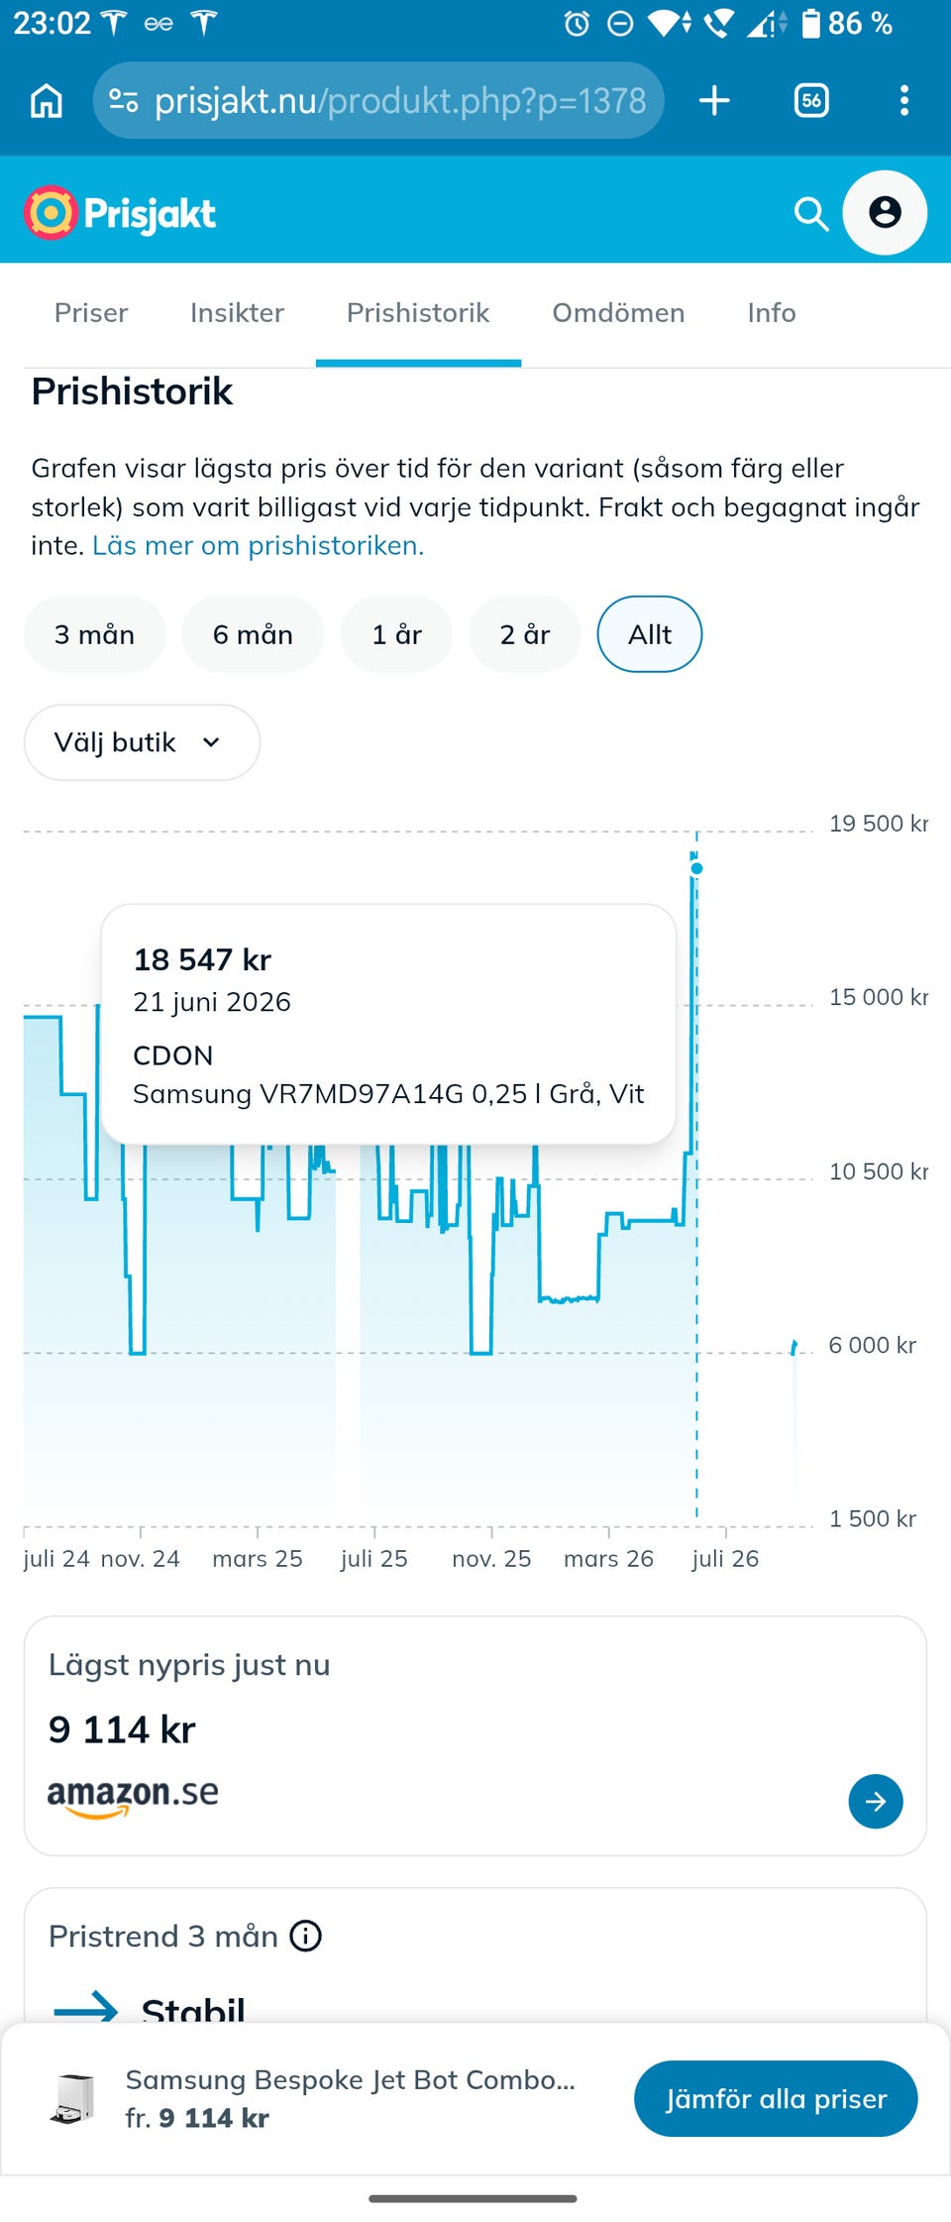Image resolution: width=951 pixels, height=2222 pixels.
Task: Select the 2 år time range
Action: pos(525,634)
